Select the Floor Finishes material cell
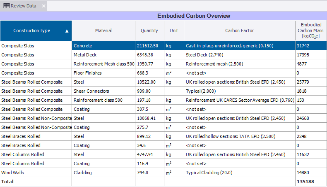The width and height of the screenshot is (327, 187). point(103,73)
